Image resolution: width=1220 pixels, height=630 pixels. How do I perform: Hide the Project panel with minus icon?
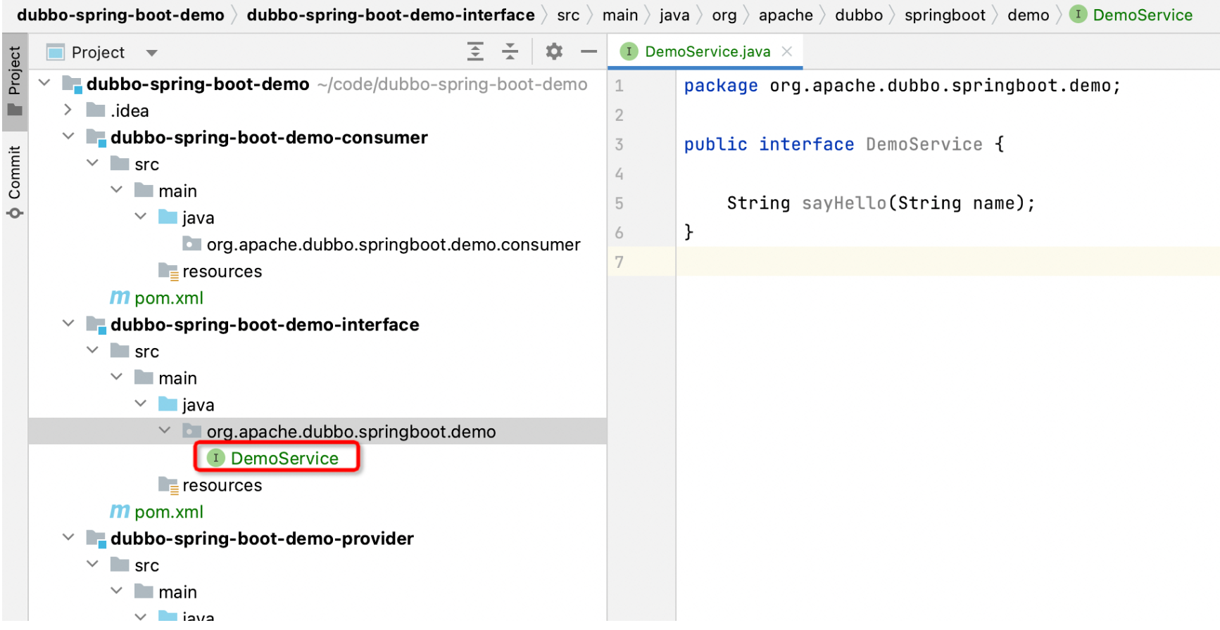[589, 51]
